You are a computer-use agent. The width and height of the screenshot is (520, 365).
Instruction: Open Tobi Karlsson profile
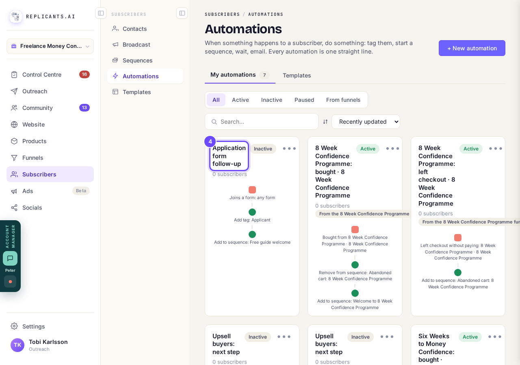50,345
